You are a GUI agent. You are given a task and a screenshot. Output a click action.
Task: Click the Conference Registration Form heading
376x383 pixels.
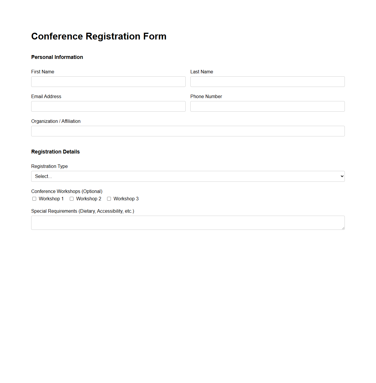99,36
